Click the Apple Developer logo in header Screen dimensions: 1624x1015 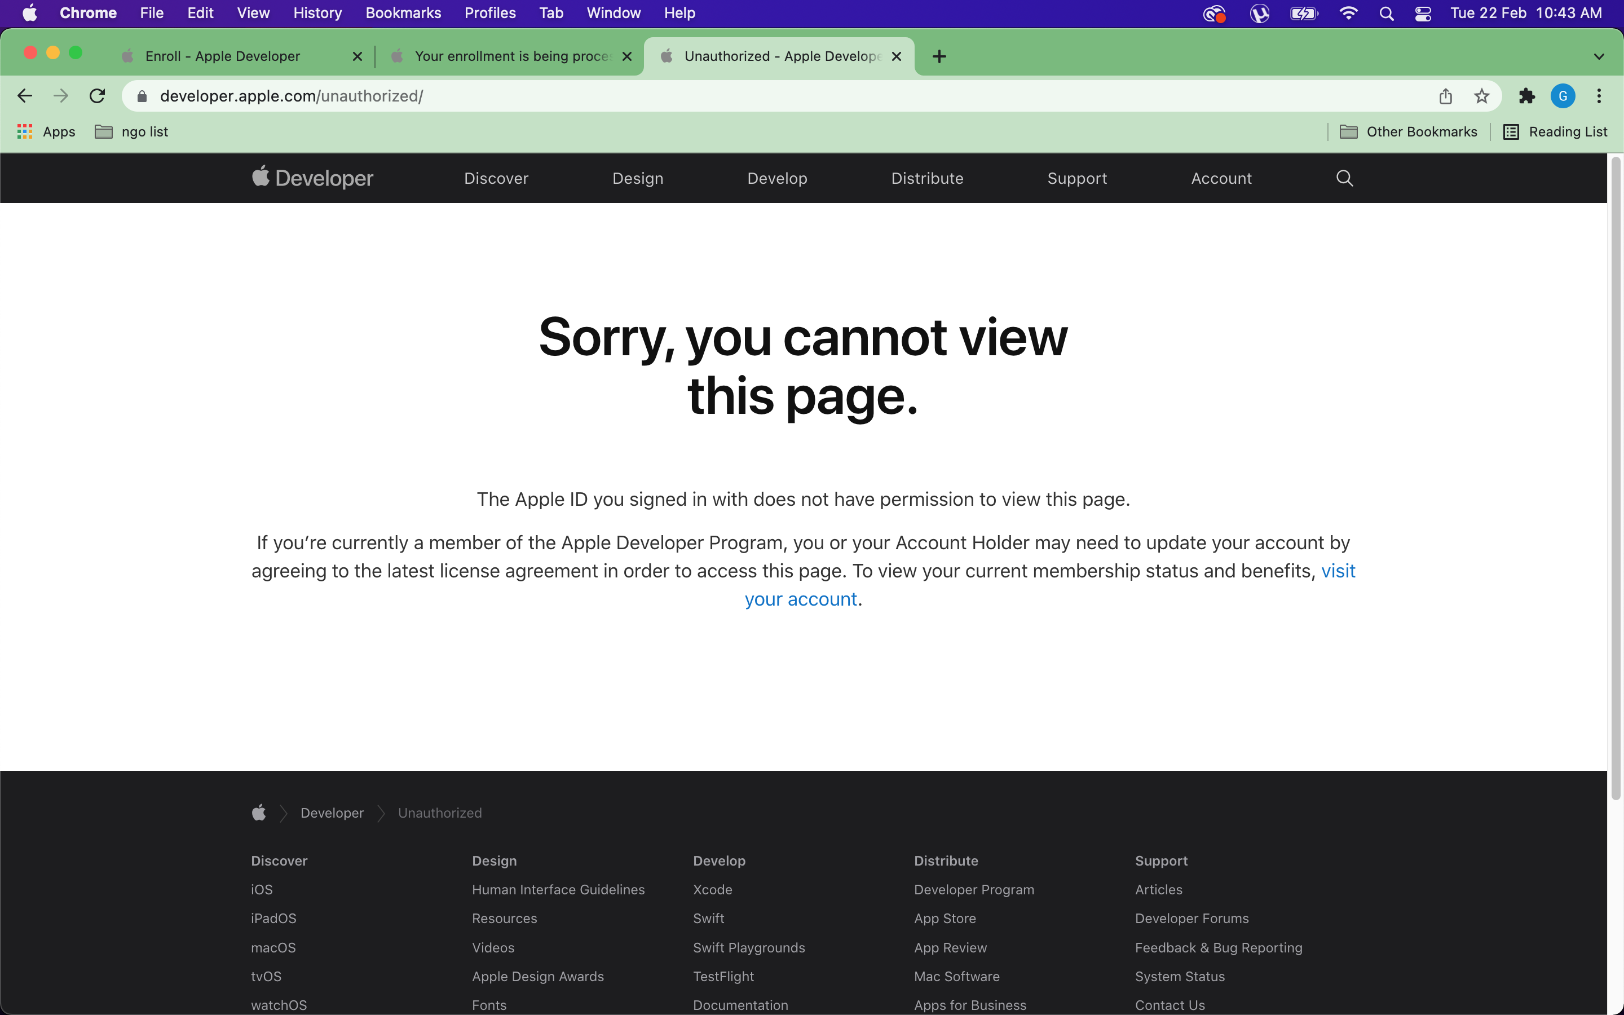(312, 178)
